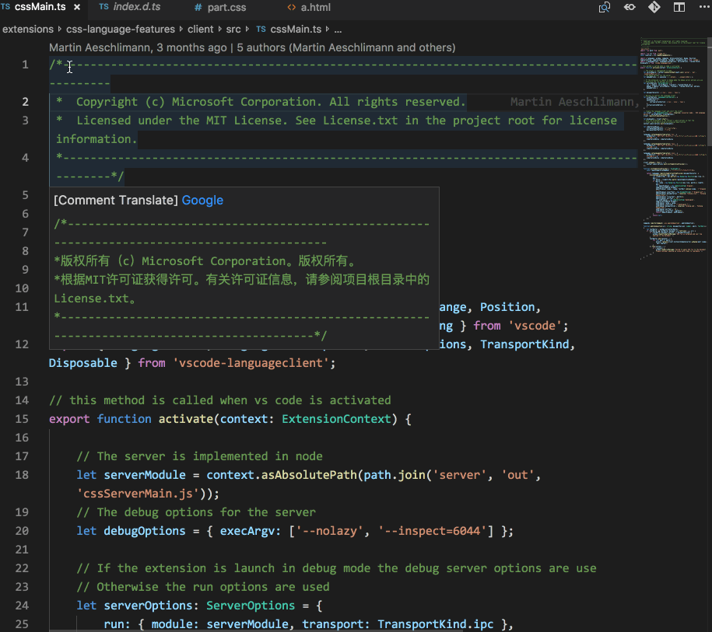Image resolution: width=712 pixels, height=632 pixels.
Task: Click the GitLens previous revision icon
Action: pyautogui.click(x=630, y=8)
